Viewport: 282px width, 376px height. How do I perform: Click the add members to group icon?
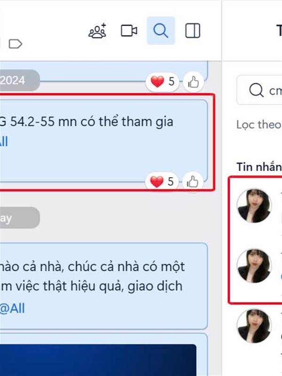click(x=97, y=31)
